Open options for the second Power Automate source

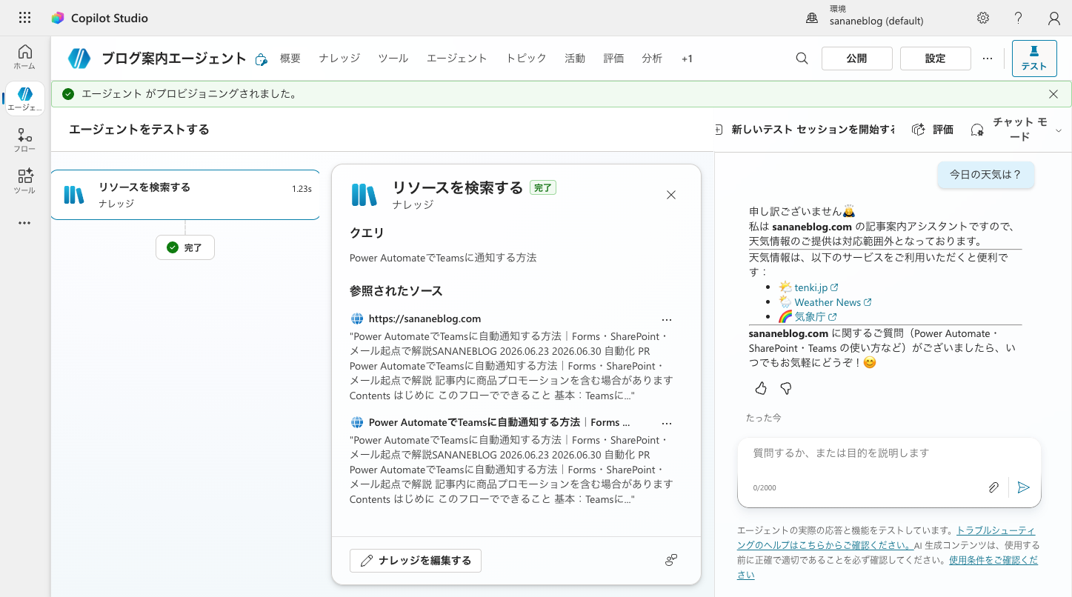point(667,424)
